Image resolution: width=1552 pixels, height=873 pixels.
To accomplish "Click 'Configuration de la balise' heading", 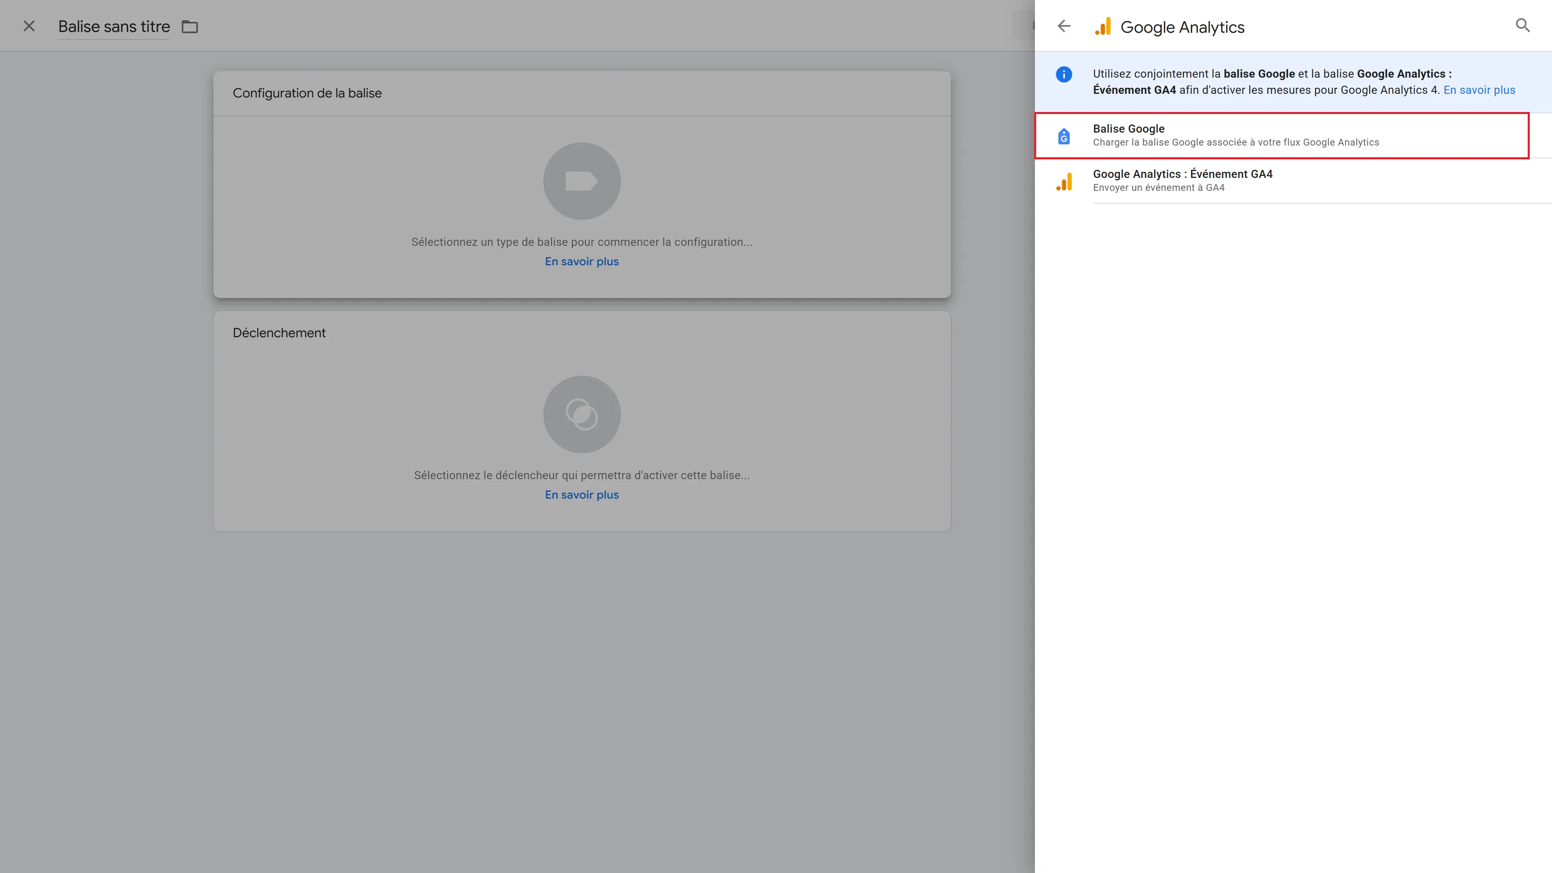I will coord(307,93).
